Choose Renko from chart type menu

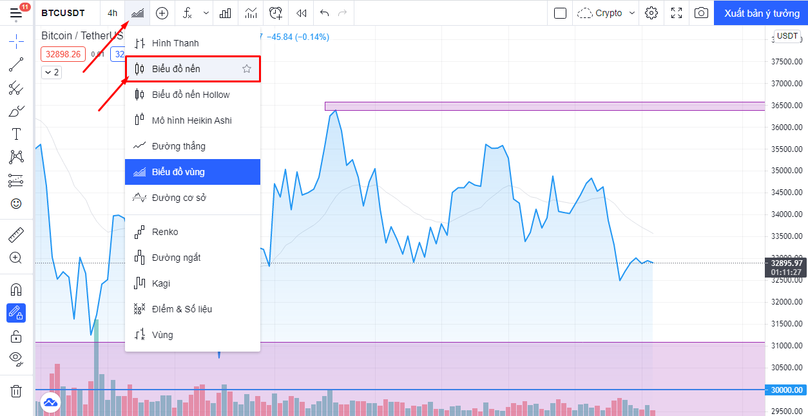[x=165, y=232]
